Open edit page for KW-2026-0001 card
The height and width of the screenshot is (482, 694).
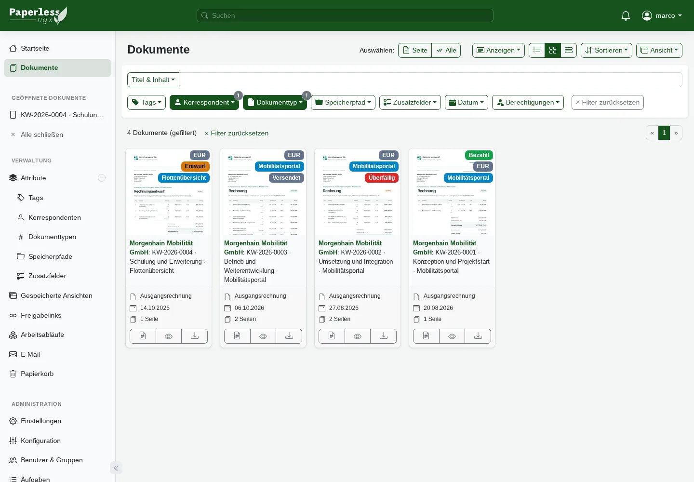426,336
